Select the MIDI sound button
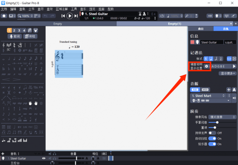238x165 pixels. click(205, 90)
